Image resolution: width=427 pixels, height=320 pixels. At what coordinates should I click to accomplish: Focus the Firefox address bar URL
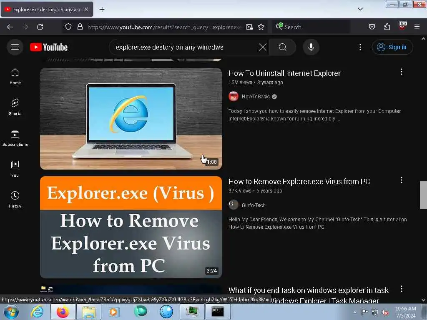(164, 27)
